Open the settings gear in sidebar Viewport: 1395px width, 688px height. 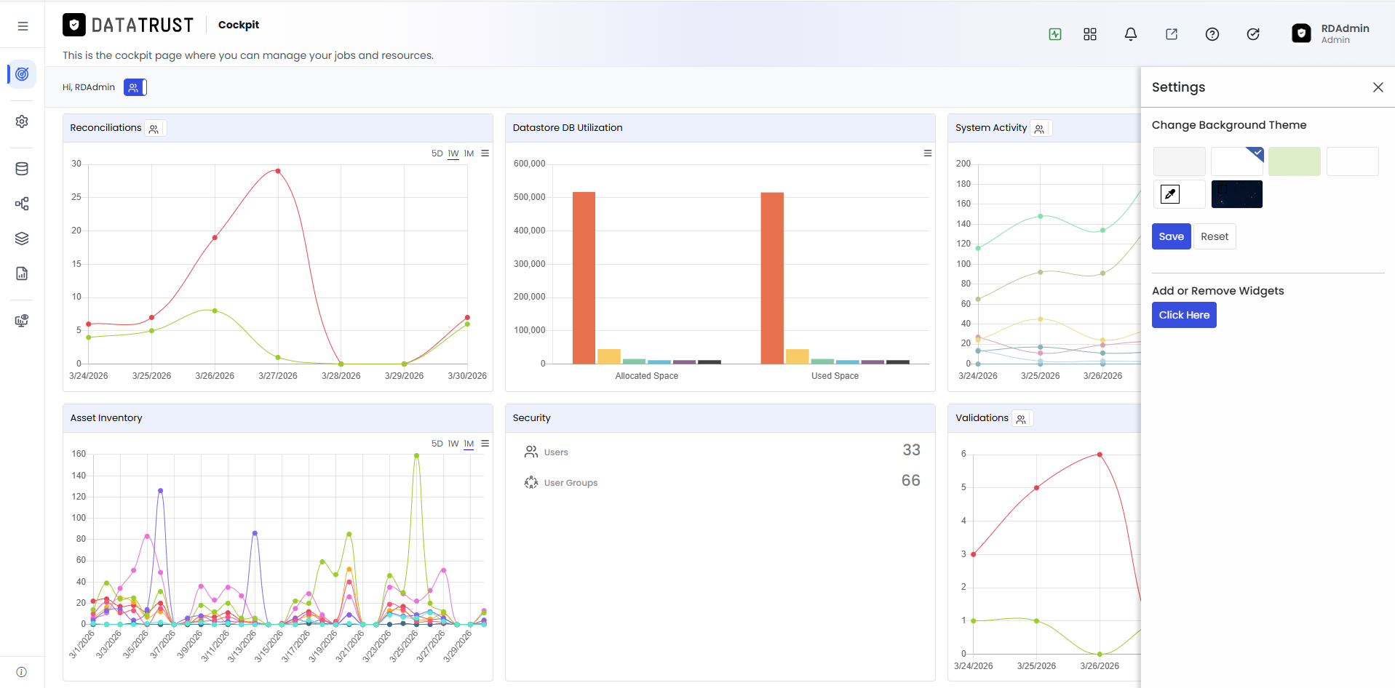click(22, 121)
